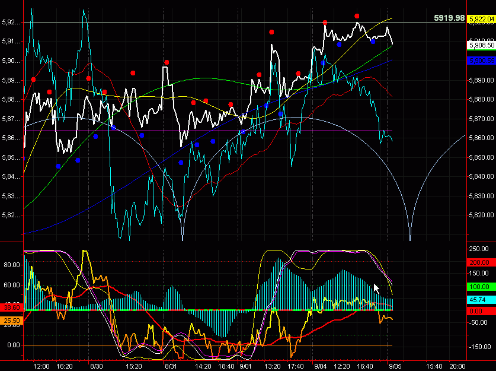Click the orange 25.50 value tag
The image size is (496, 371).
11,321
